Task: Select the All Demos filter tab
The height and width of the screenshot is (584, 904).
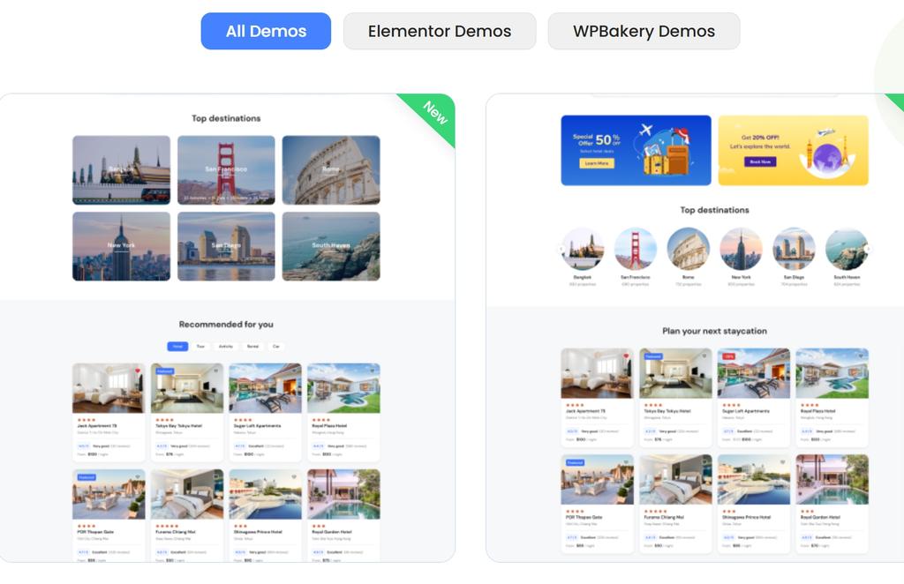Action: [266, 31]
